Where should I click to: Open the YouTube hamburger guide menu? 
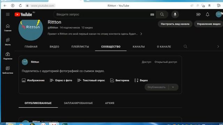tap(8, 14)
